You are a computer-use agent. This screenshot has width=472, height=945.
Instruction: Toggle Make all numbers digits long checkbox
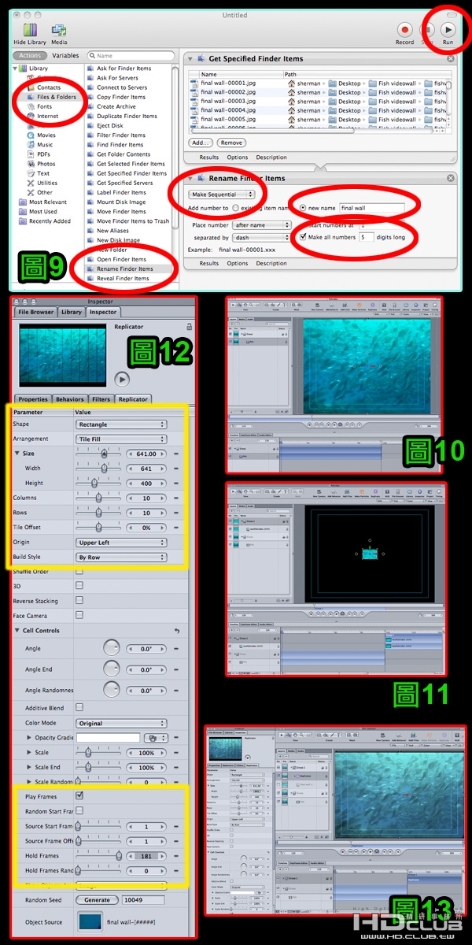pyautogui.click(x=304, y=236)
